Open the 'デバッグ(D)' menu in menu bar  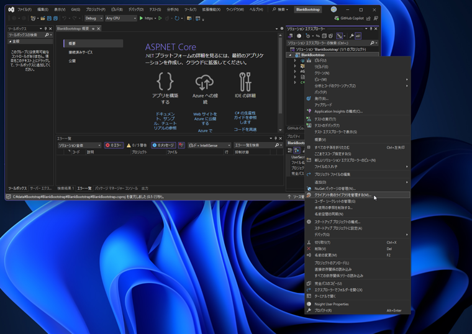[136, 10]
